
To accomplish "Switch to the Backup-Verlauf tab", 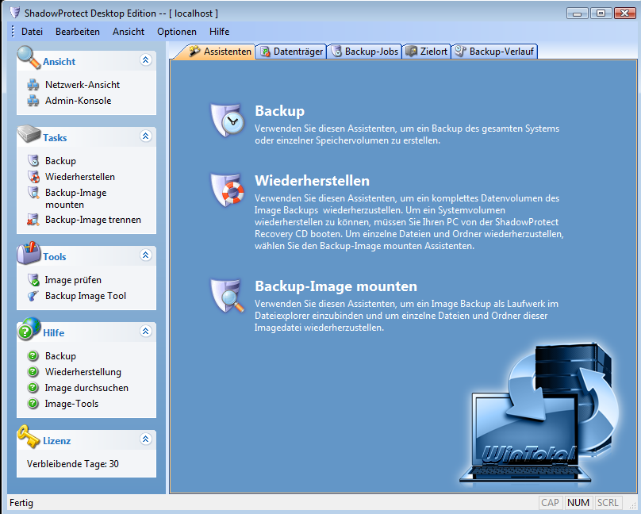I will point(494,52).
